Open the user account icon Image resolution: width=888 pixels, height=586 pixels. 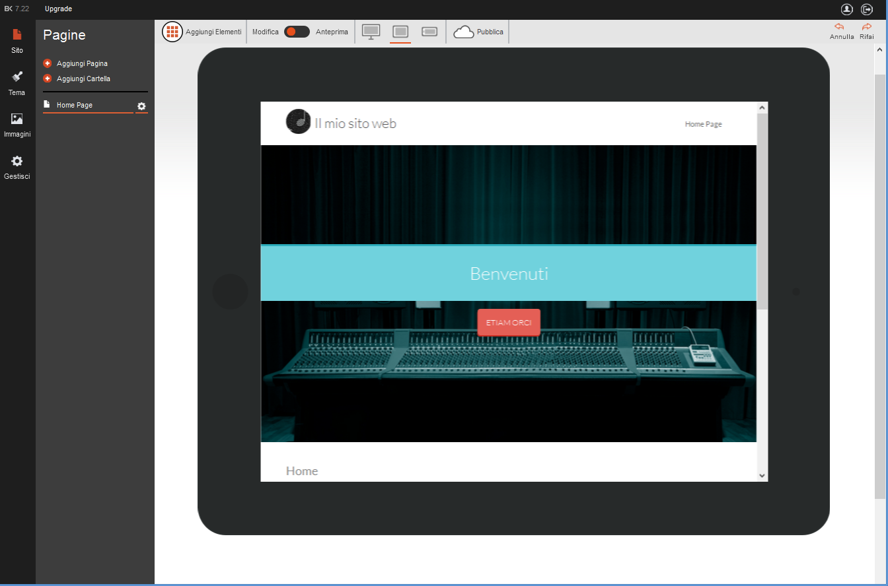tap(847, 9)
